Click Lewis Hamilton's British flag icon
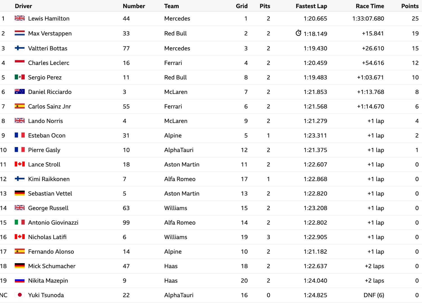 point(20,18)
